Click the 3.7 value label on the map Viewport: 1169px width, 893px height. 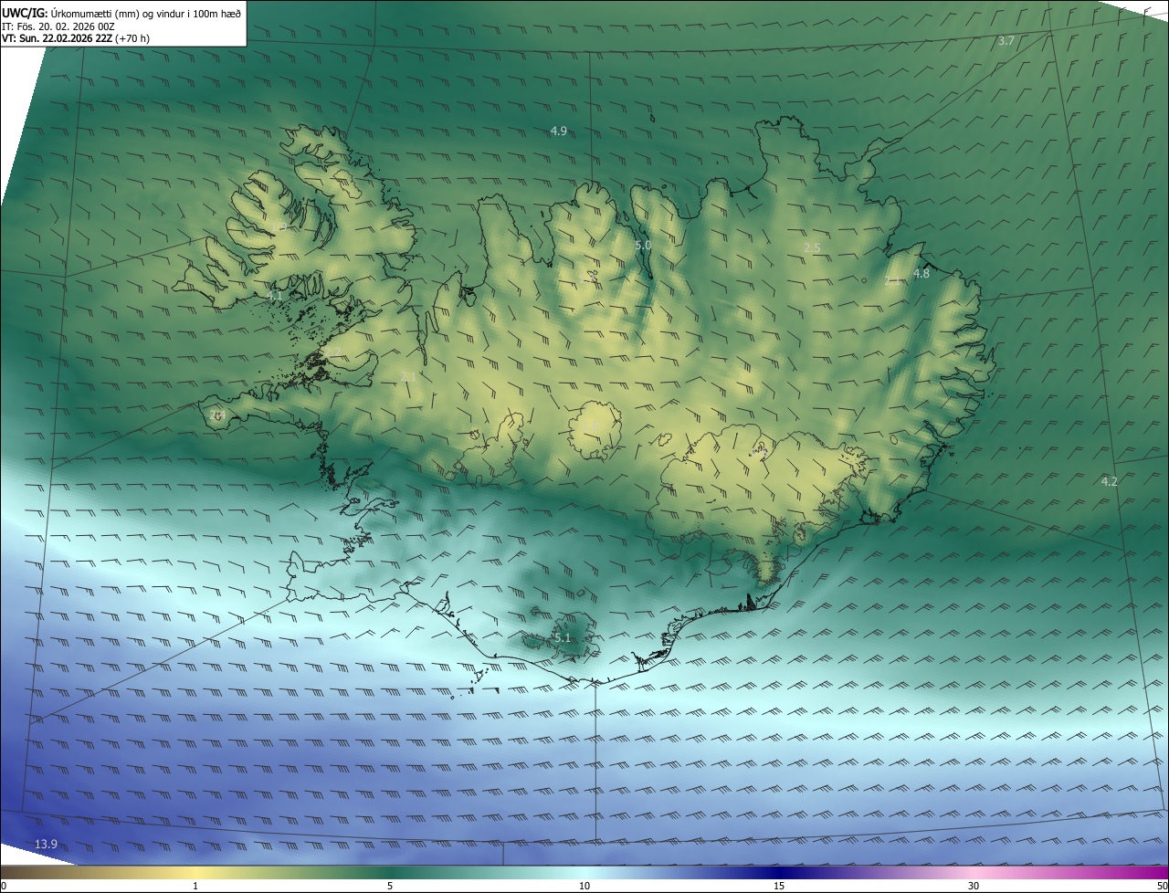[1006, 41]
